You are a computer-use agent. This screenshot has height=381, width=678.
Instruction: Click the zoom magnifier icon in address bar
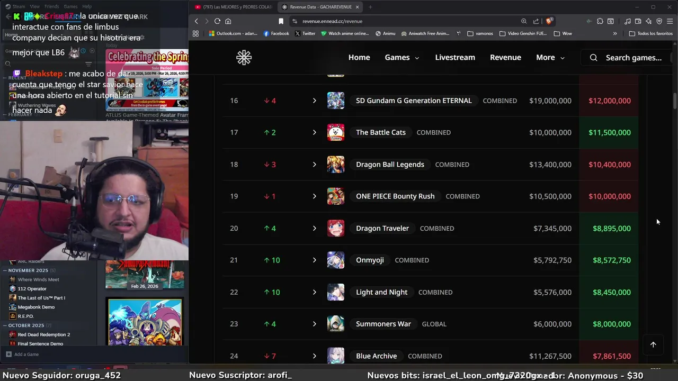(x=524, y=21)
